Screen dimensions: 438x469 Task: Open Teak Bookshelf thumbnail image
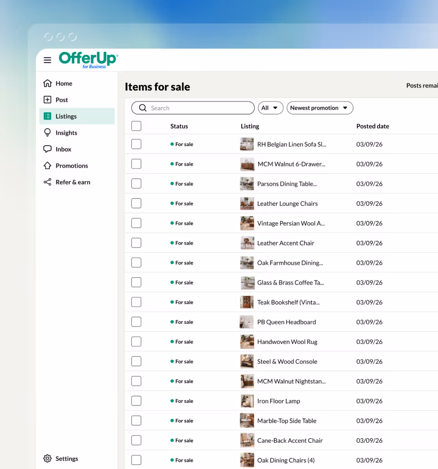click(x=247, y=302)
